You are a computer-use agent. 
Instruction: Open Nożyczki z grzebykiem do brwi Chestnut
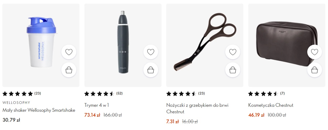[x=197, y=108]
